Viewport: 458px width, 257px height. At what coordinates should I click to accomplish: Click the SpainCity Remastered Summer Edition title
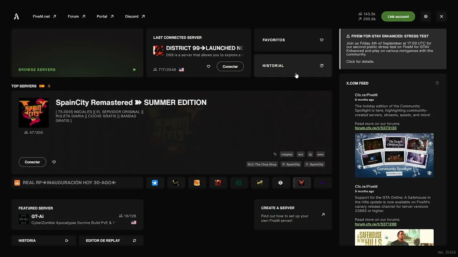[131, 102]
